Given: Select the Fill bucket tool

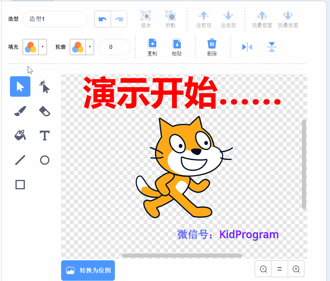Looking at the screenshot, I should [20, 135].
